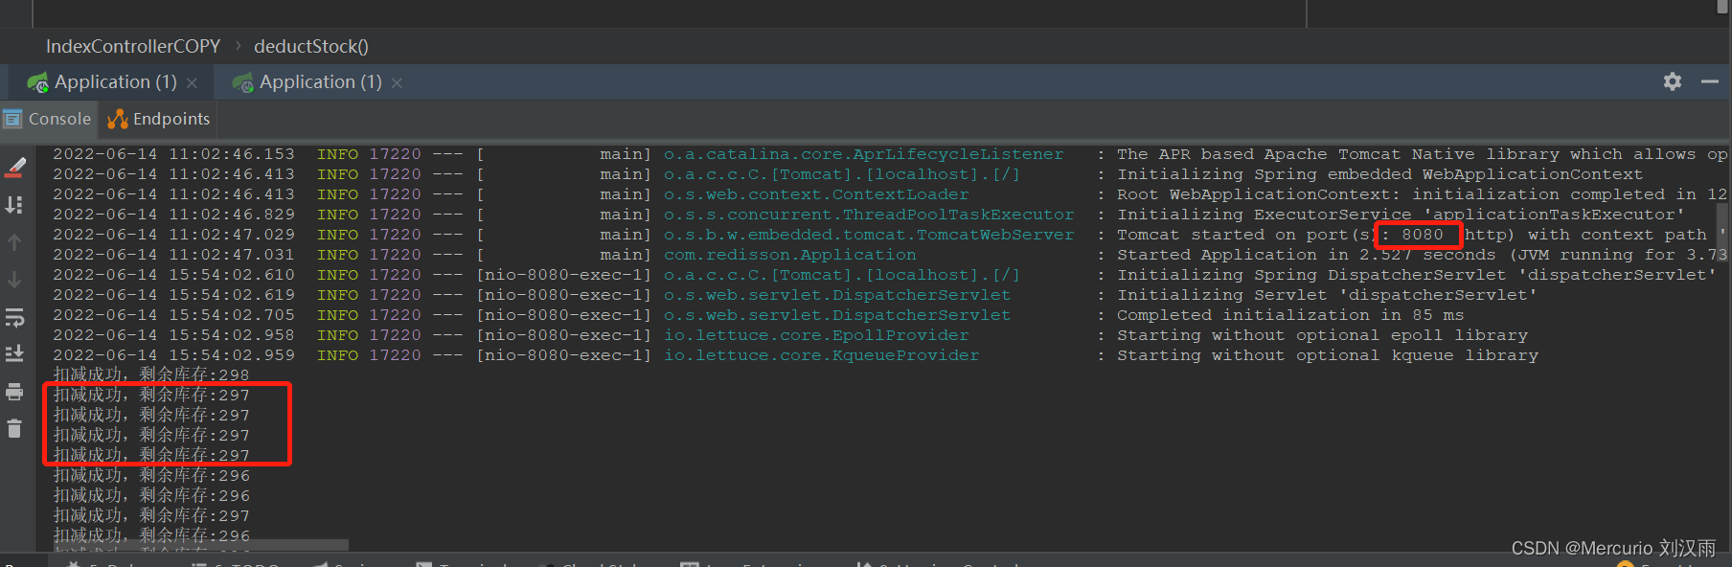
Task: Click timestamp 15:54:02.610 in the log
Action: coord(232,275)
